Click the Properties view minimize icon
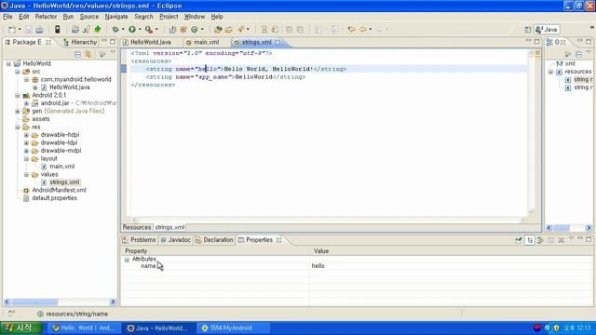Viewport: 596px width, 335px height. click(x=579, y=239)
